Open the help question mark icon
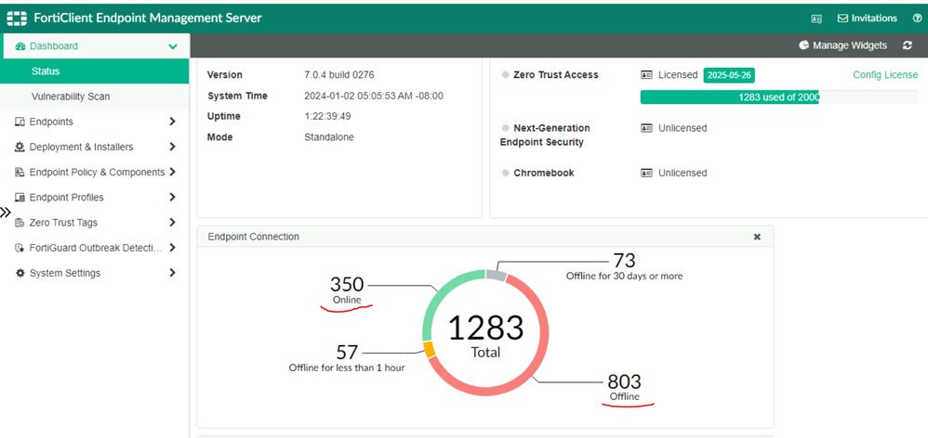This screenshot has height=438, width=928. click(918, 19)
